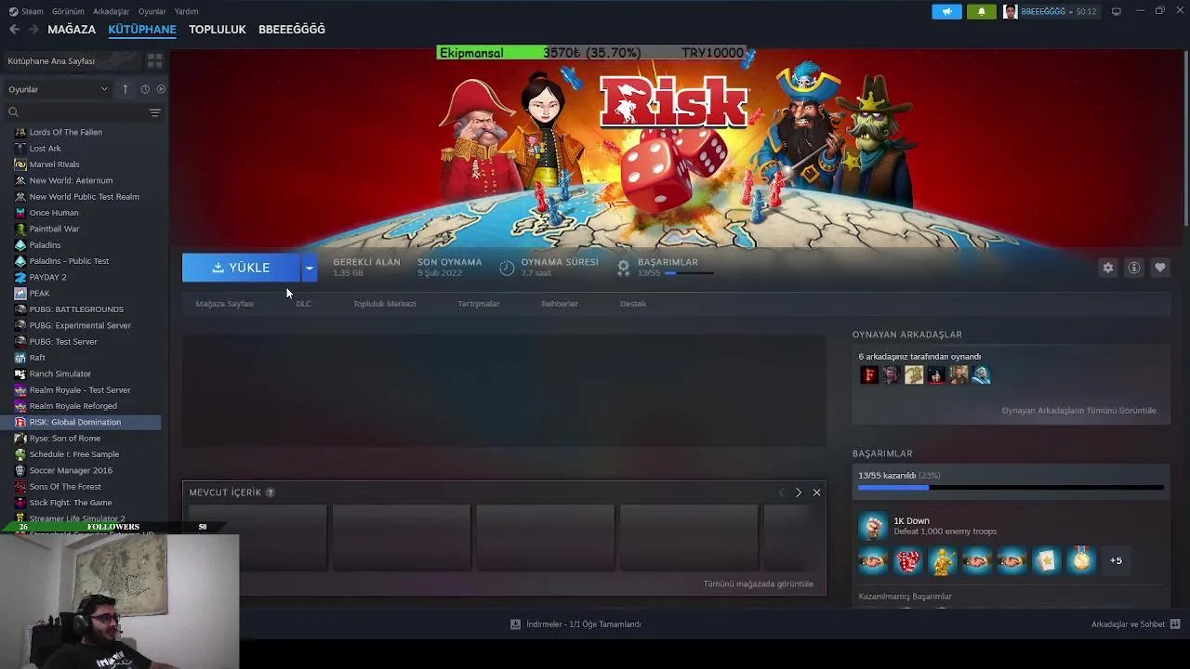Open the green notifications bell
The width and height of the screenshot is (1190, 669).
tap(981, 11)
